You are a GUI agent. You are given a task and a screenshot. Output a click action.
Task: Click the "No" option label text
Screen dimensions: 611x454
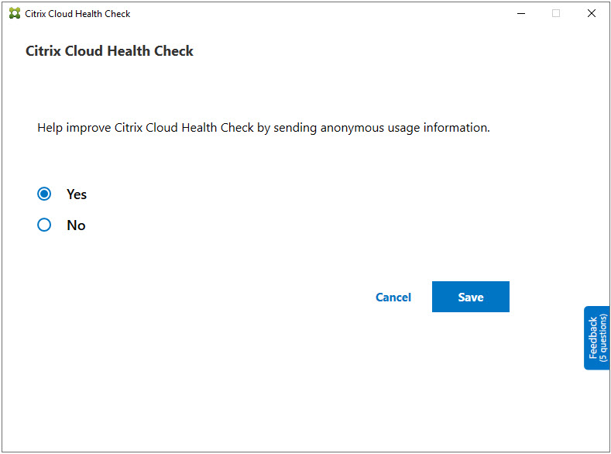[76, 225]
